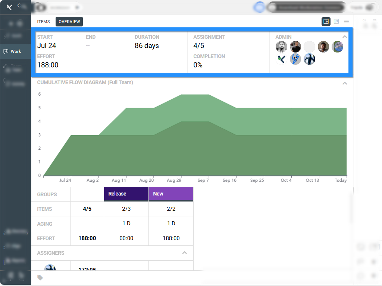The image size is (382, 286).
Task: Click the blue K logo admin avatar
Action: coord(281,59)
